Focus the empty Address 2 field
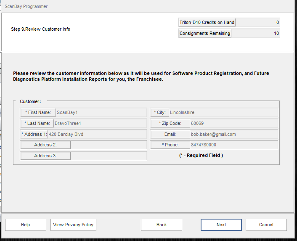 [108, 145]
